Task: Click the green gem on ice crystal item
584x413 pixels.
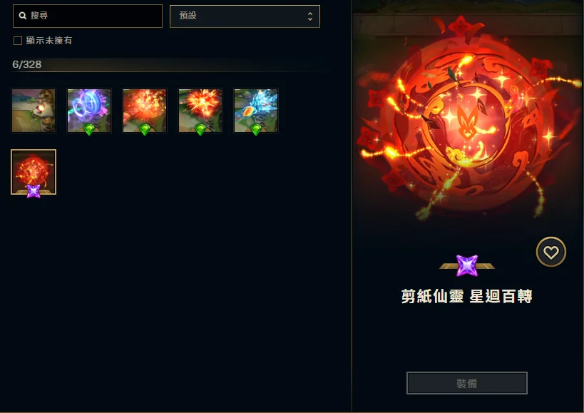Action: 256,129
